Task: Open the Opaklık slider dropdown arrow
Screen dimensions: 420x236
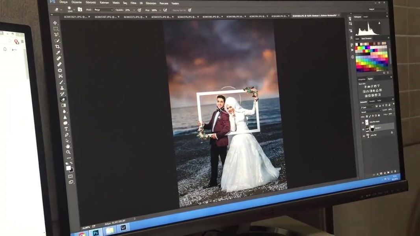Action: click(134, 10)
